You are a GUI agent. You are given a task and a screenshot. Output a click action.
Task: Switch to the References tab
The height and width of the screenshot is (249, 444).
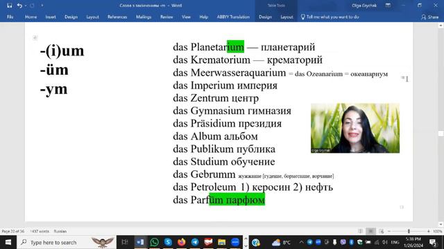click(117, 17)
